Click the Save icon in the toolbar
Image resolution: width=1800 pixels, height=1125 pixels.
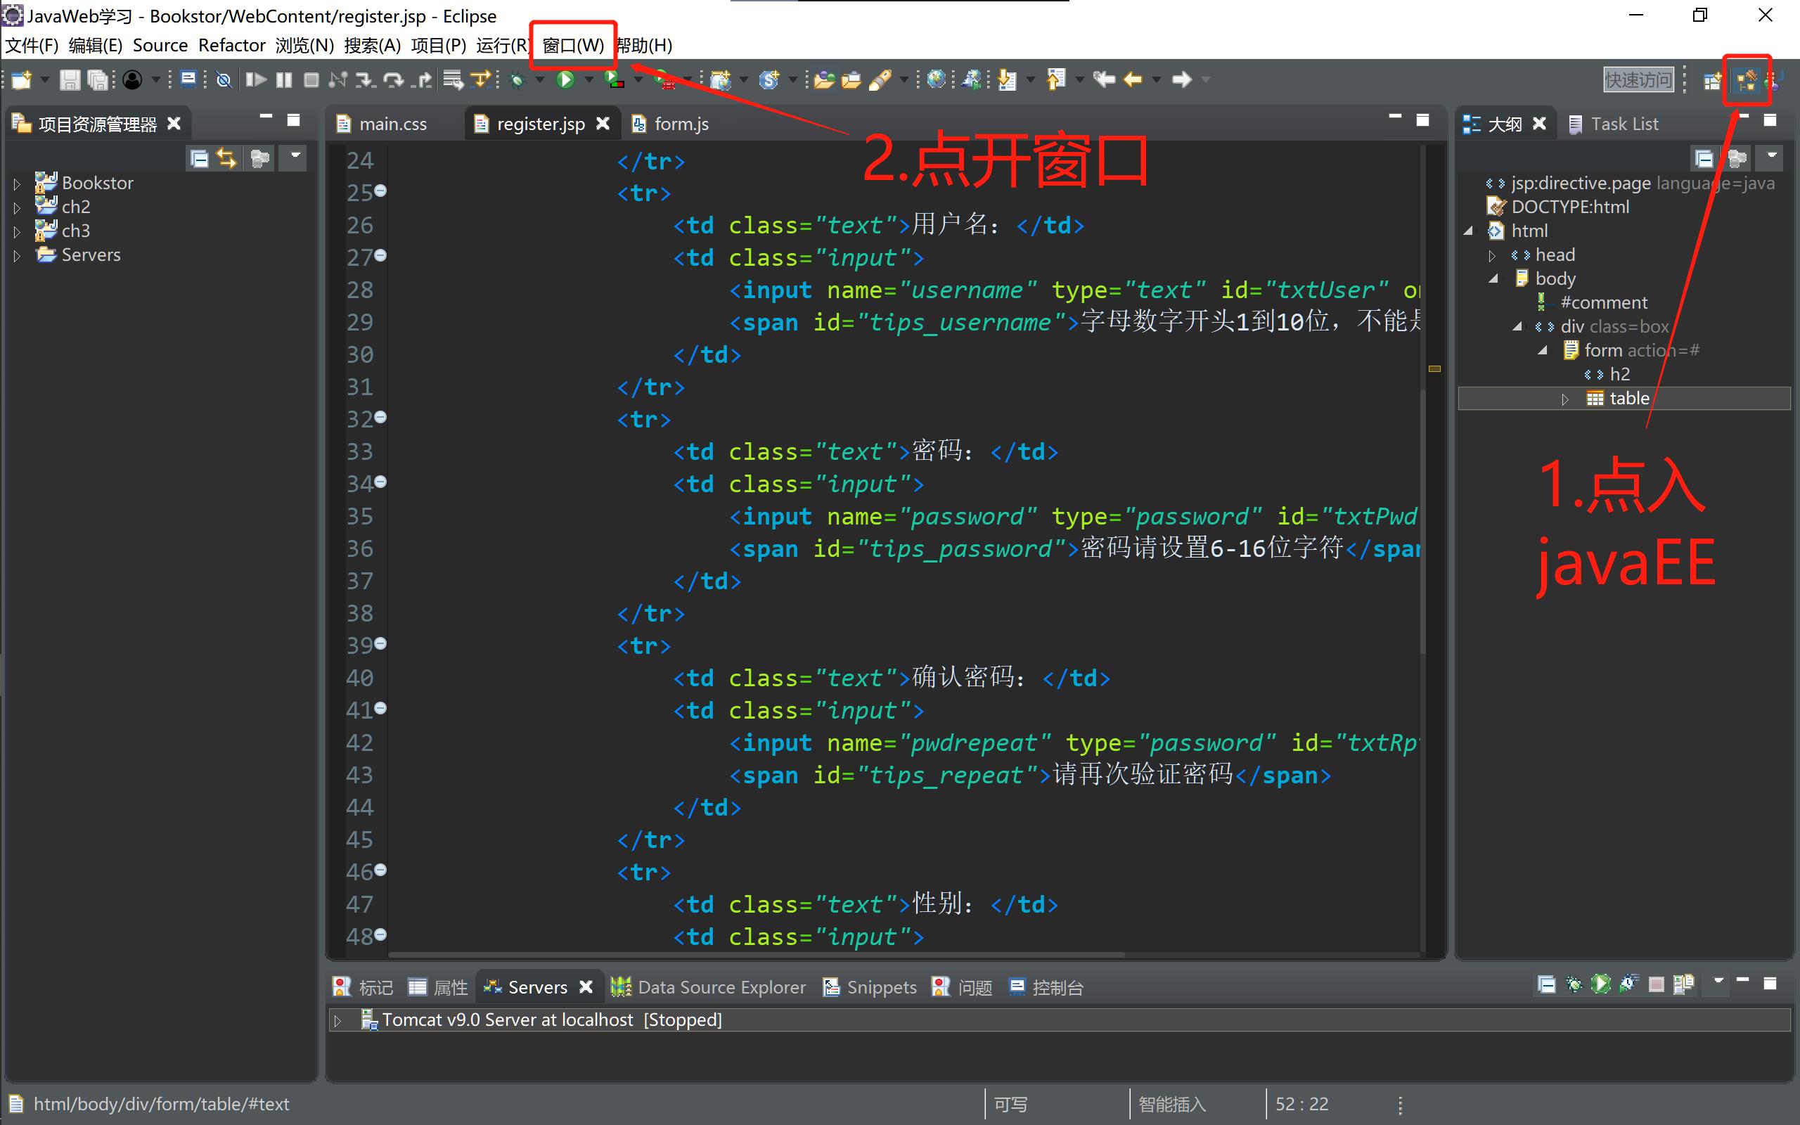pos(70,79)
